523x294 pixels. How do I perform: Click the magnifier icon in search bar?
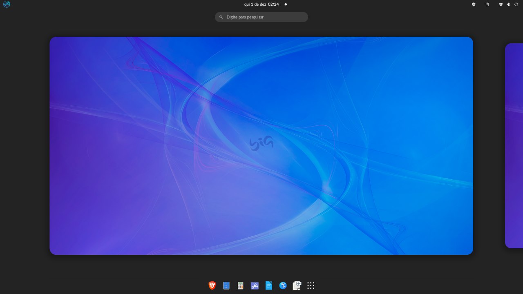pyautogui.click(x=221, y=17)
